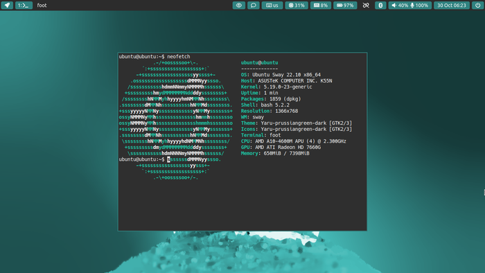Open the disconnected network link icon

point(366,6)
